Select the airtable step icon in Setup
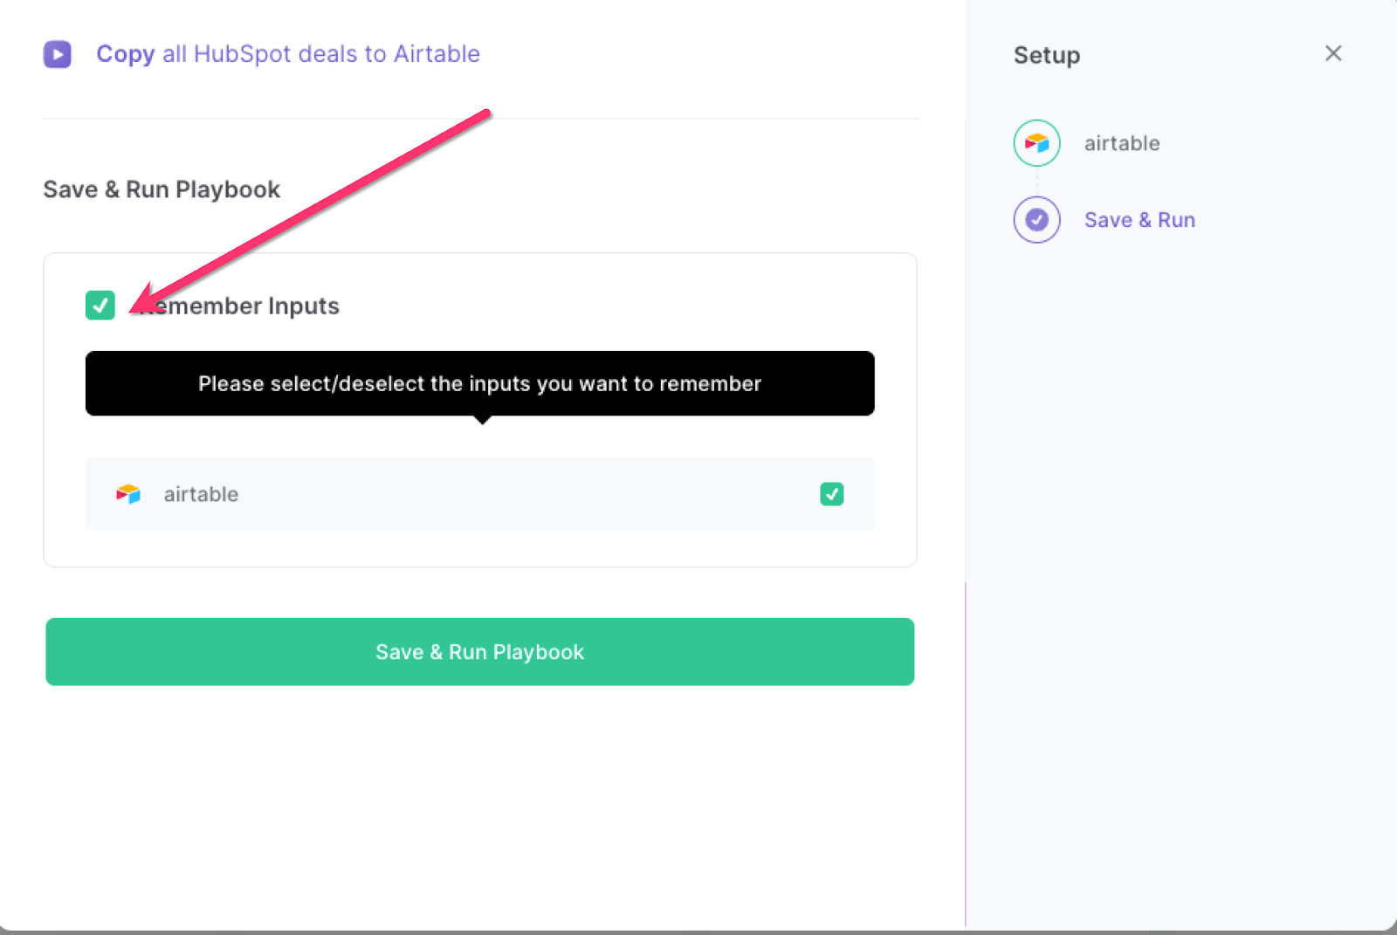1397x935 pixels. click(x=1037, y=143)
